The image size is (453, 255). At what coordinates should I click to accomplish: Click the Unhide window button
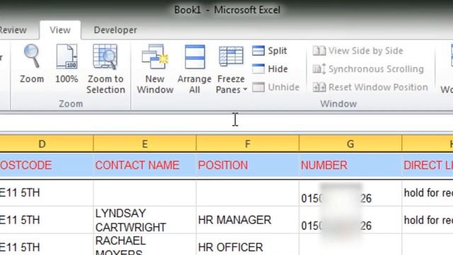(x=275, y=87)
